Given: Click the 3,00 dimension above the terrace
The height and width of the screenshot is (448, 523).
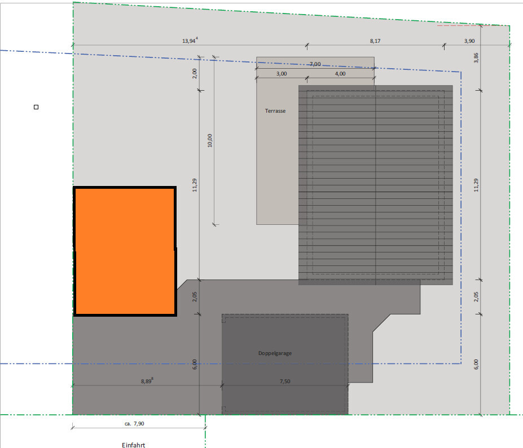Looking at the screenshot, I should 281,73.
